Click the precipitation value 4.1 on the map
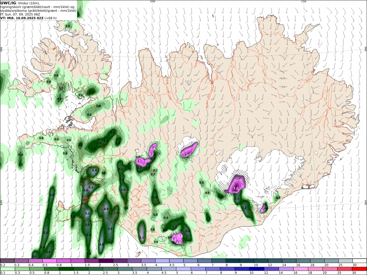The image size is (367, 275). point(85,190)
